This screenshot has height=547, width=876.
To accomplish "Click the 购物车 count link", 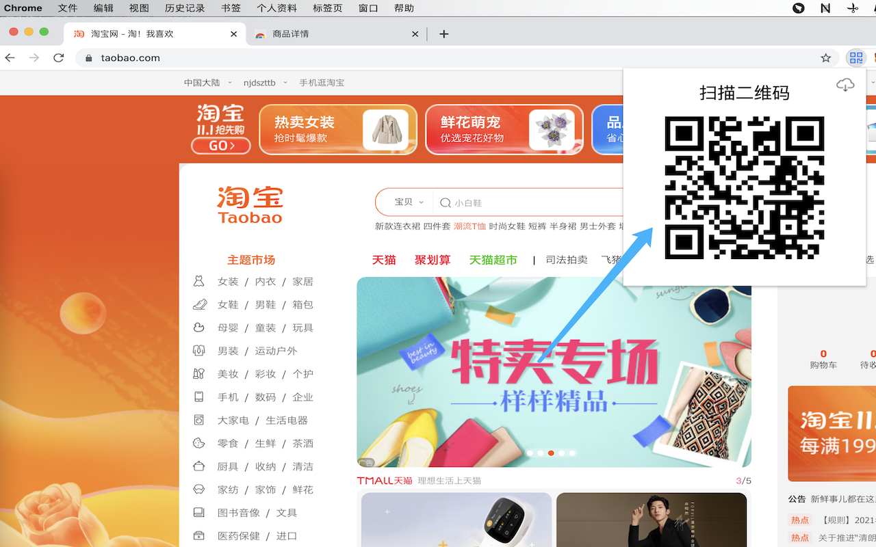I will (823, 359).
